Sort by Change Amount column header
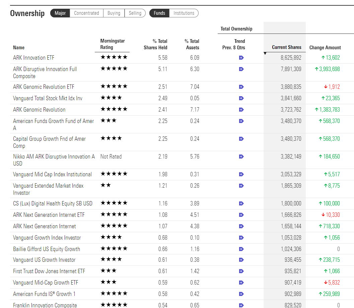354x308 pixels. (x=325, y=48)
